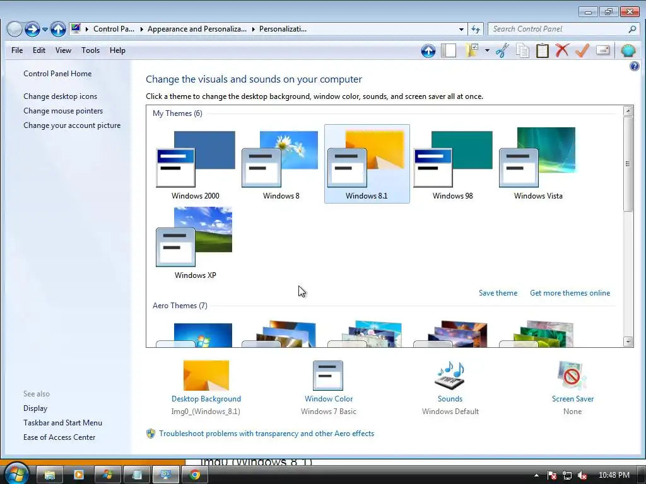The width and height of the screenshot is (646, 484).
Task: Open the Tools menu
Action: [x=90, y=50]
